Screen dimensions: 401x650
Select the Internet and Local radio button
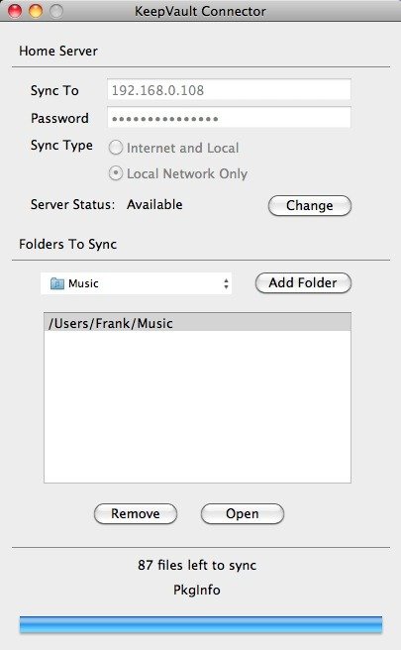click(x=116, y=148)
